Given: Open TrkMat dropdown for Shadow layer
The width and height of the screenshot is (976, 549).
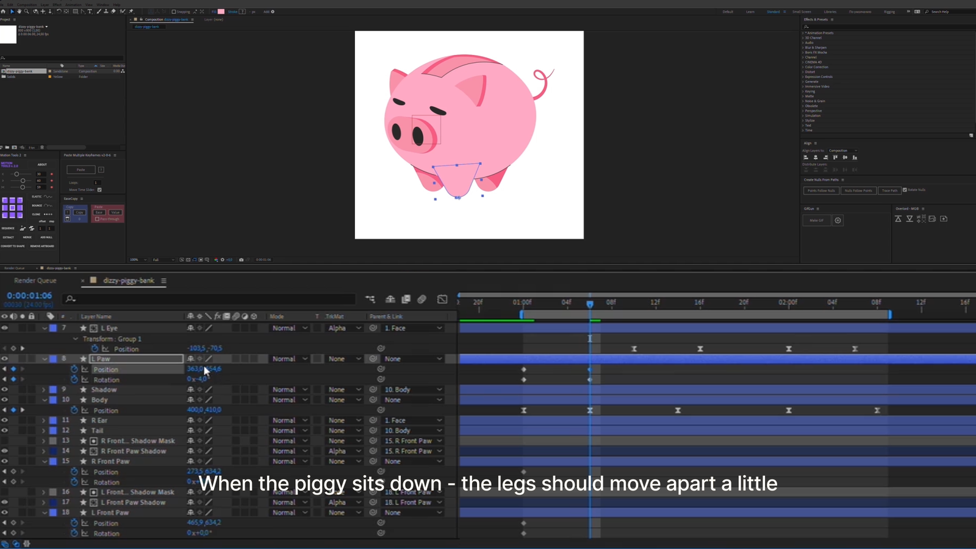Looking at the screenshot, I should point(344,390).
